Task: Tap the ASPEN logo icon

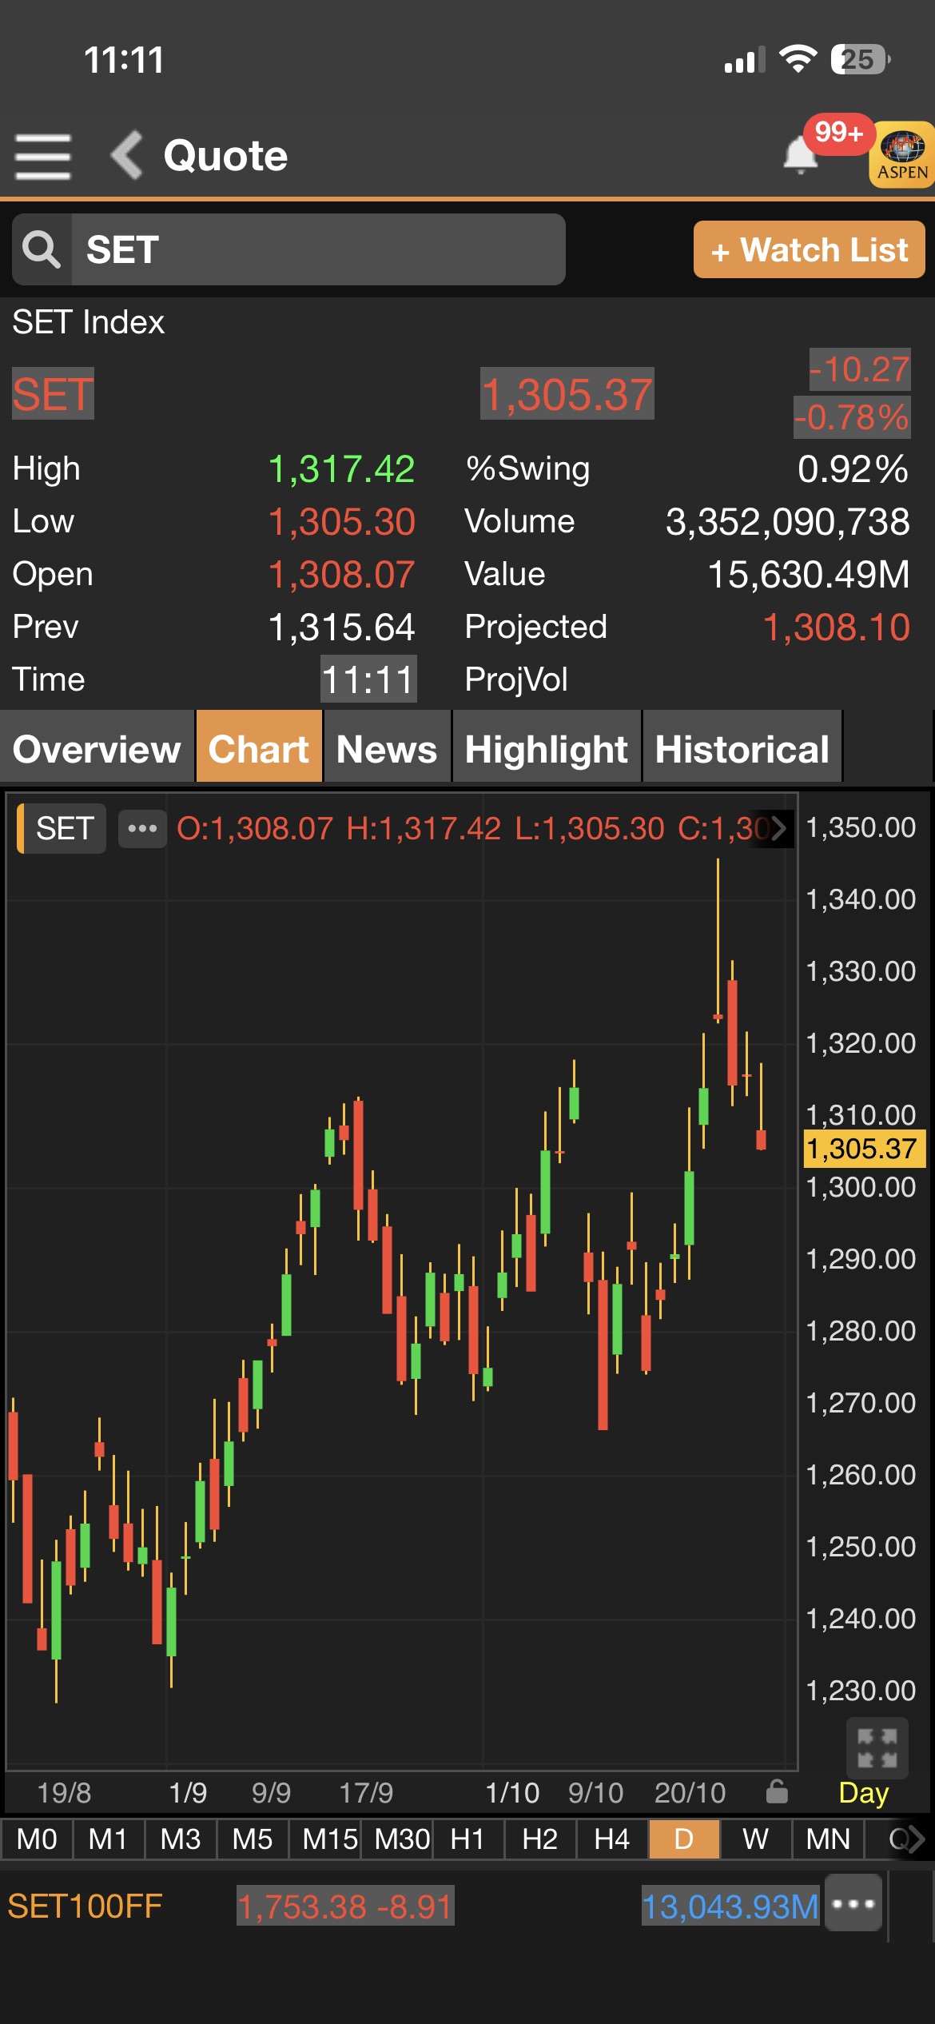Action: coord(902,155)
